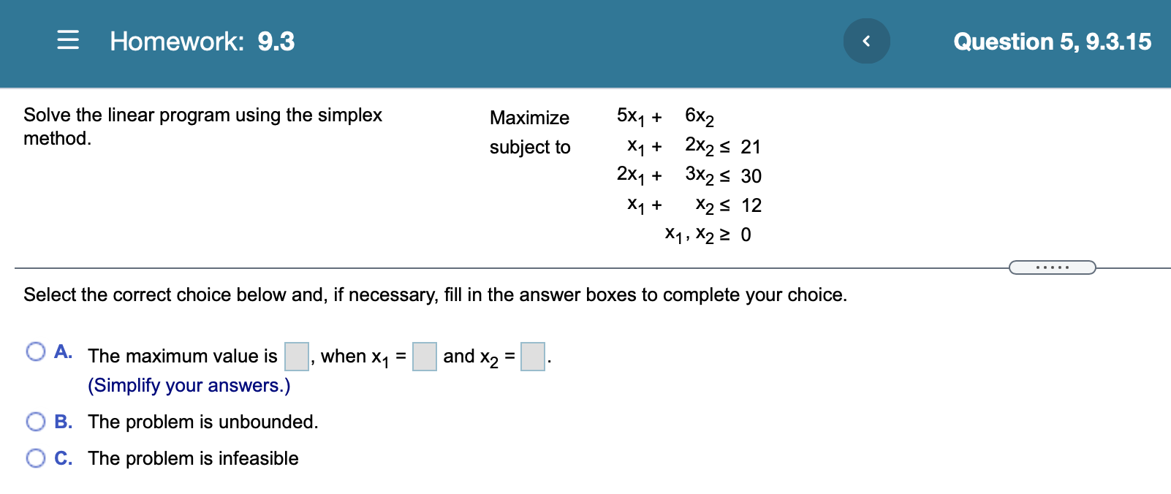The height and width of the screenshot is (494, 1171).
Task: Click the Simplify your answers link
Action: [x=189, y=385]
